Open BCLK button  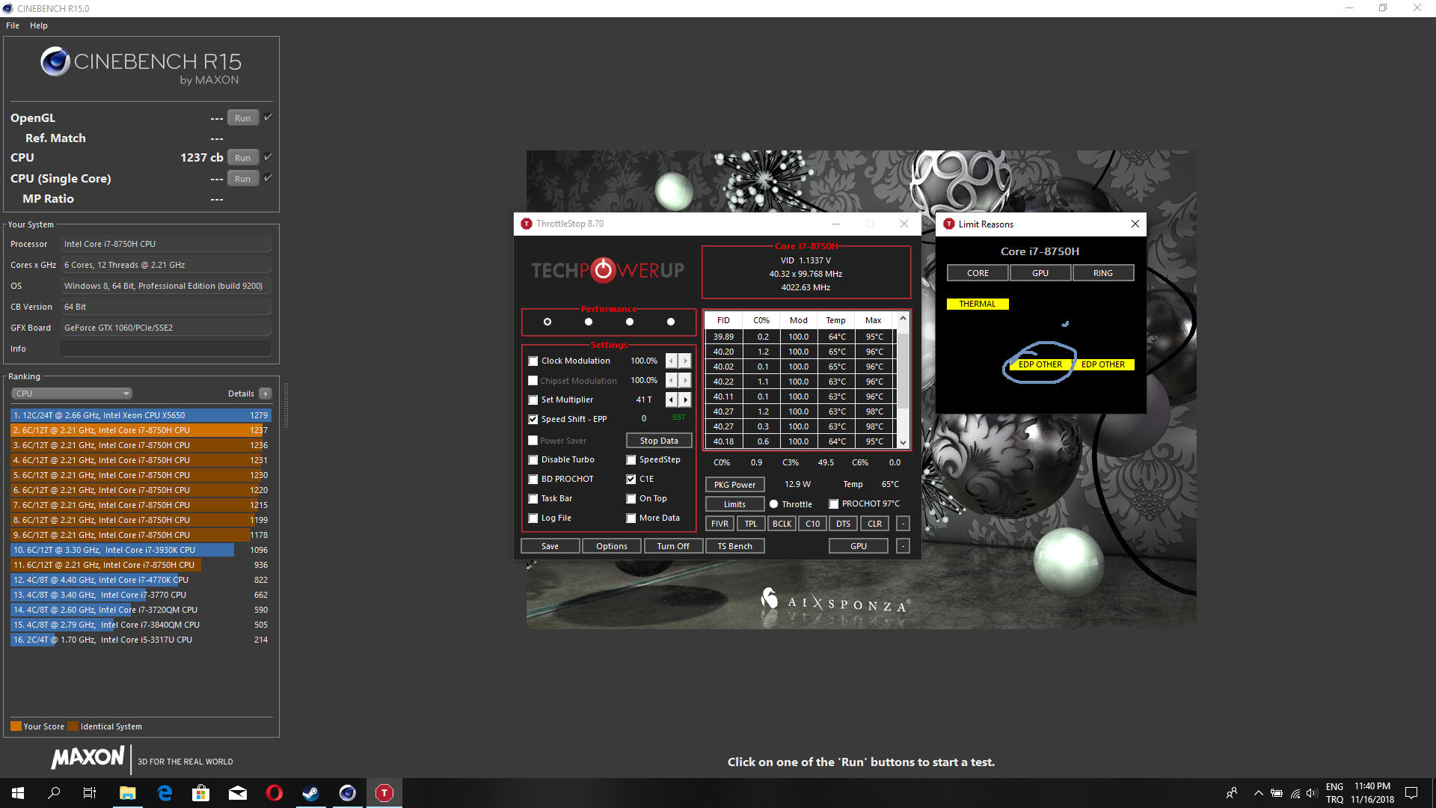[x=782, y=524]
